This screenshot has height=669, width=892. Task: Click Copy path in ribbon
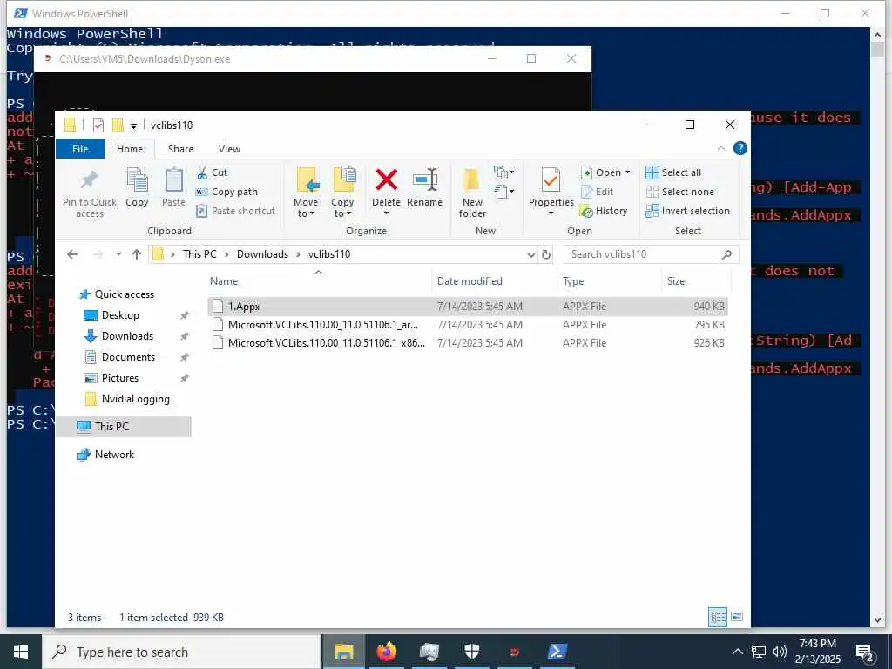[x=226, y=192]
